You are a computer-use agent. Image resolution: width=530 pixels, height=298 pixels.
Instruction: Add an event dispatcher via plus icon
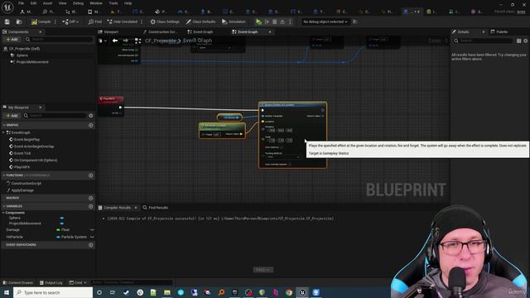(90, 245)
